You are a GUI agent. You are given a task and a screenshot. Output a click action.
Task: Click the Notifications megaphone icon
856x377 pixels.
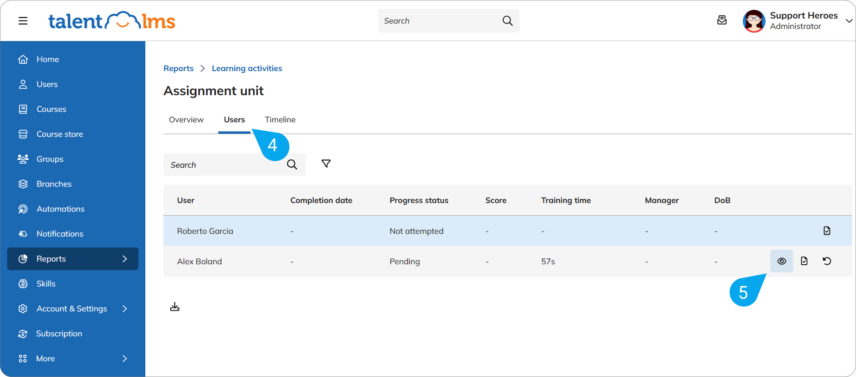tap(23, 234)
